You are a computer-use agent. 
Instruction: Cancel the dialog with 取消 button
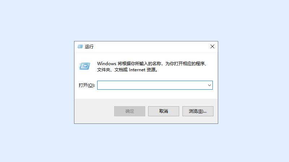pyautogui.click(x=164, y=111)
